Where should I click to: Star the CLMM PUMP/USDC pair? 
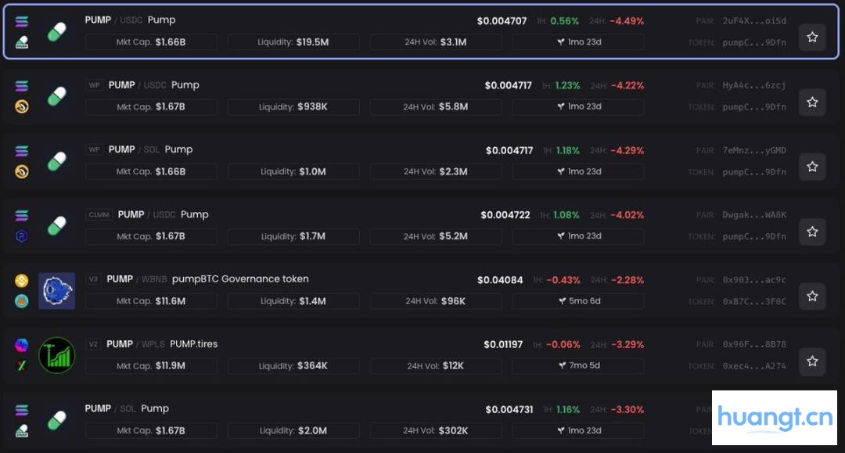[812, 232]
